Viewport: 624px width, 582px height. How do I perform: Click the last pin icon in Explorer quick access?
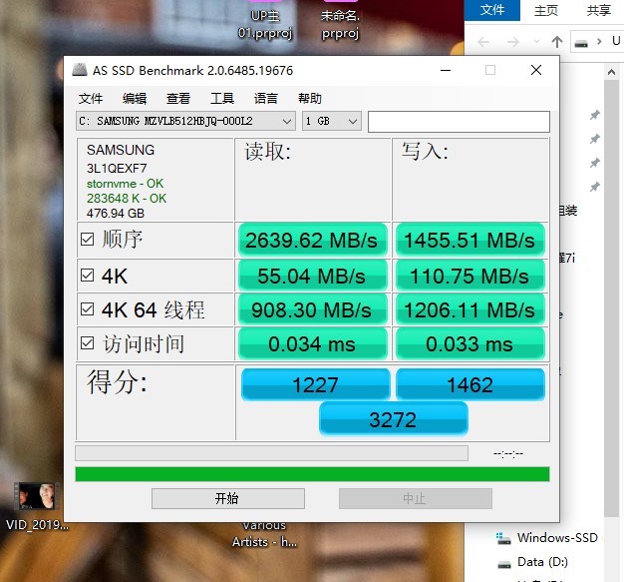594,187
